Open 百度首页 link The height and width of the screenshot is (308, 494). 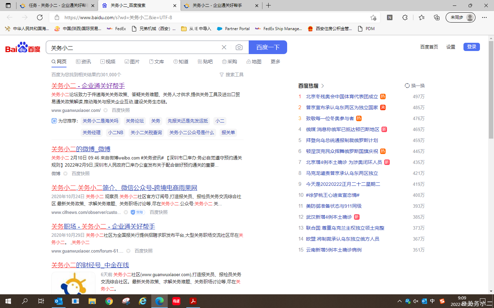point(429,47)
